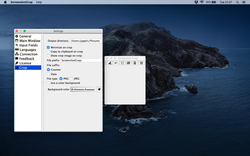The width and height of the screenshot is (250, 156).
Task: Select Date file suffix option
Action: coord(48,74)
